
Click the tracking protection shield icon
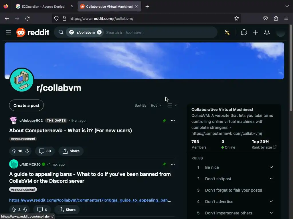pyautogui.click(x=56, y=19)
